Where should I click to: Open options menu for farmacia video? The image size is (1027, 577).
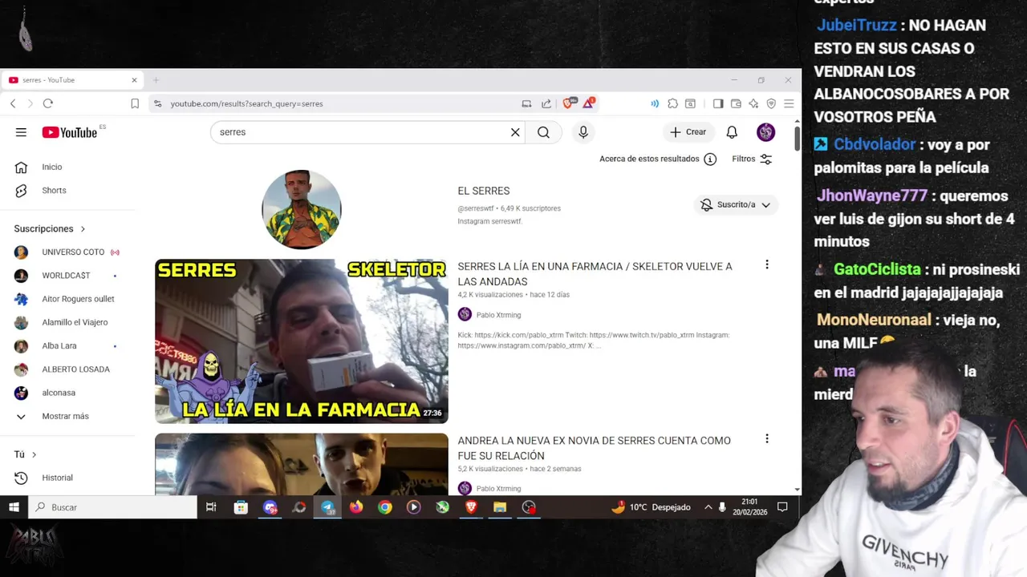(766, 264)
